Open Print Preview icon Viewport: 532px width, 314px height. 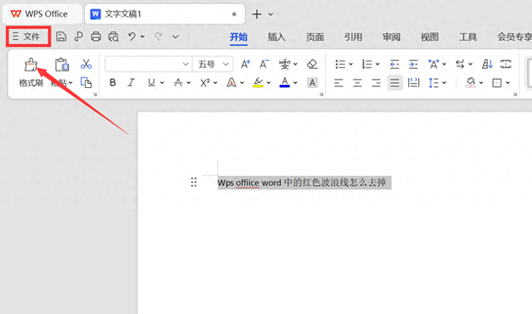click(114, 37)
